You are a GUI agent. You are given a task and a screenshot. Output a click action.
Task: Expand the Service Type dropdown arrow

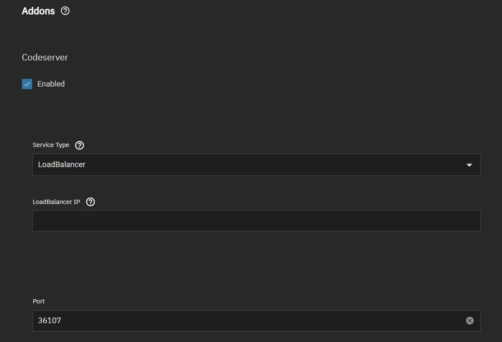[469, 165]
